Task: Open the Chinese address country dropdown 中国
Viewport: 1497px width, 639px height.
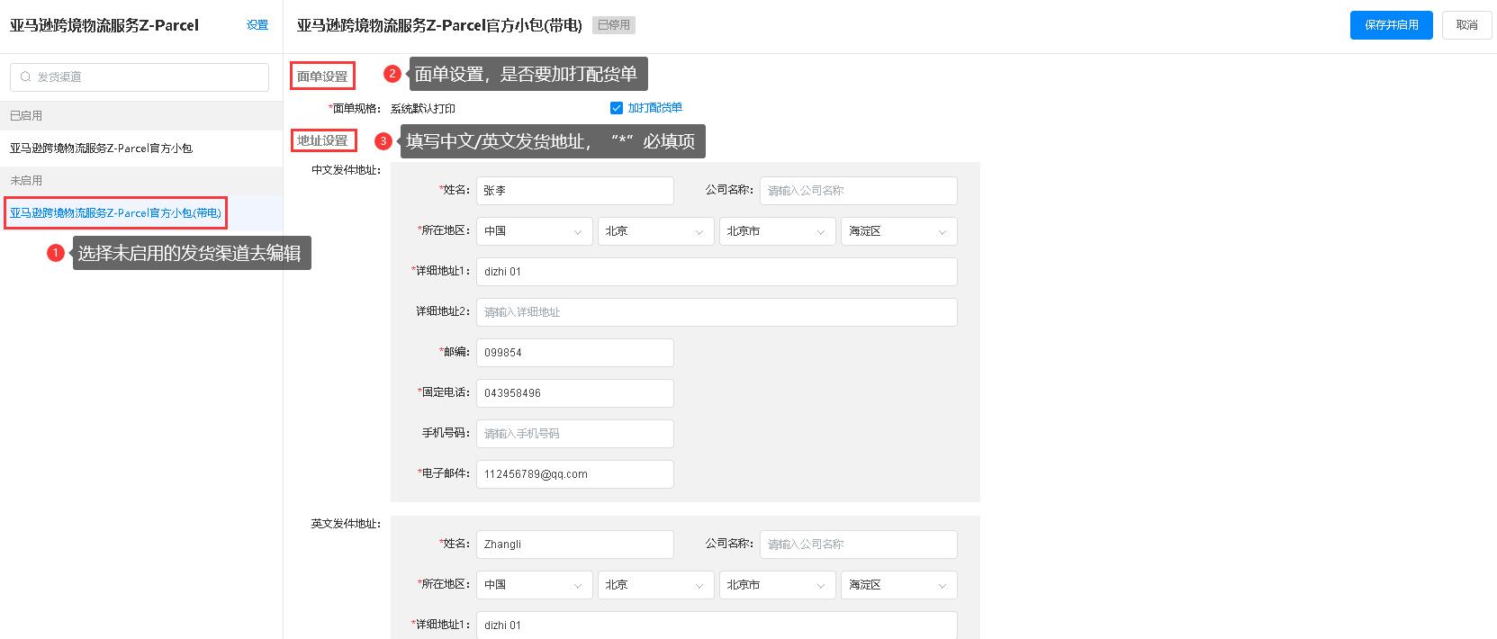Action: (533, 231)
